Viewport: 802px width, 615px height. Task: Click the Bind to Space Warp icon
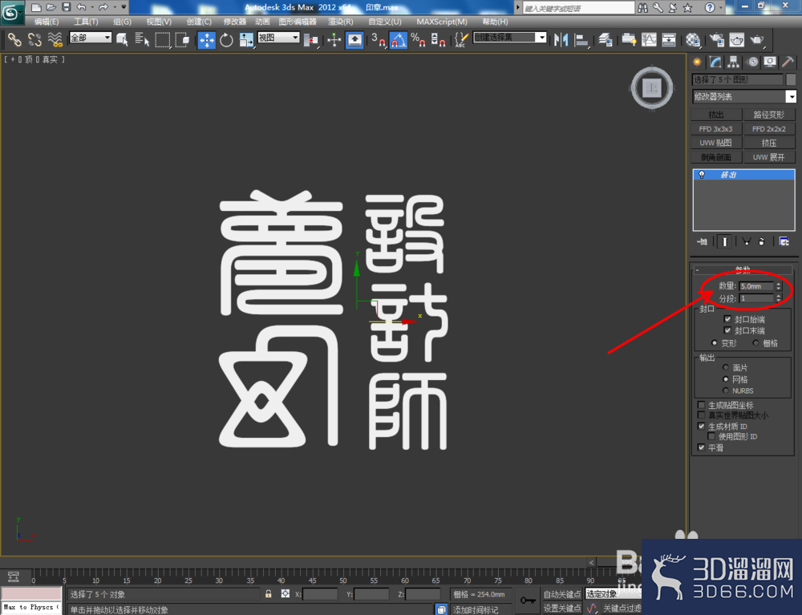(x=55, y=39)
